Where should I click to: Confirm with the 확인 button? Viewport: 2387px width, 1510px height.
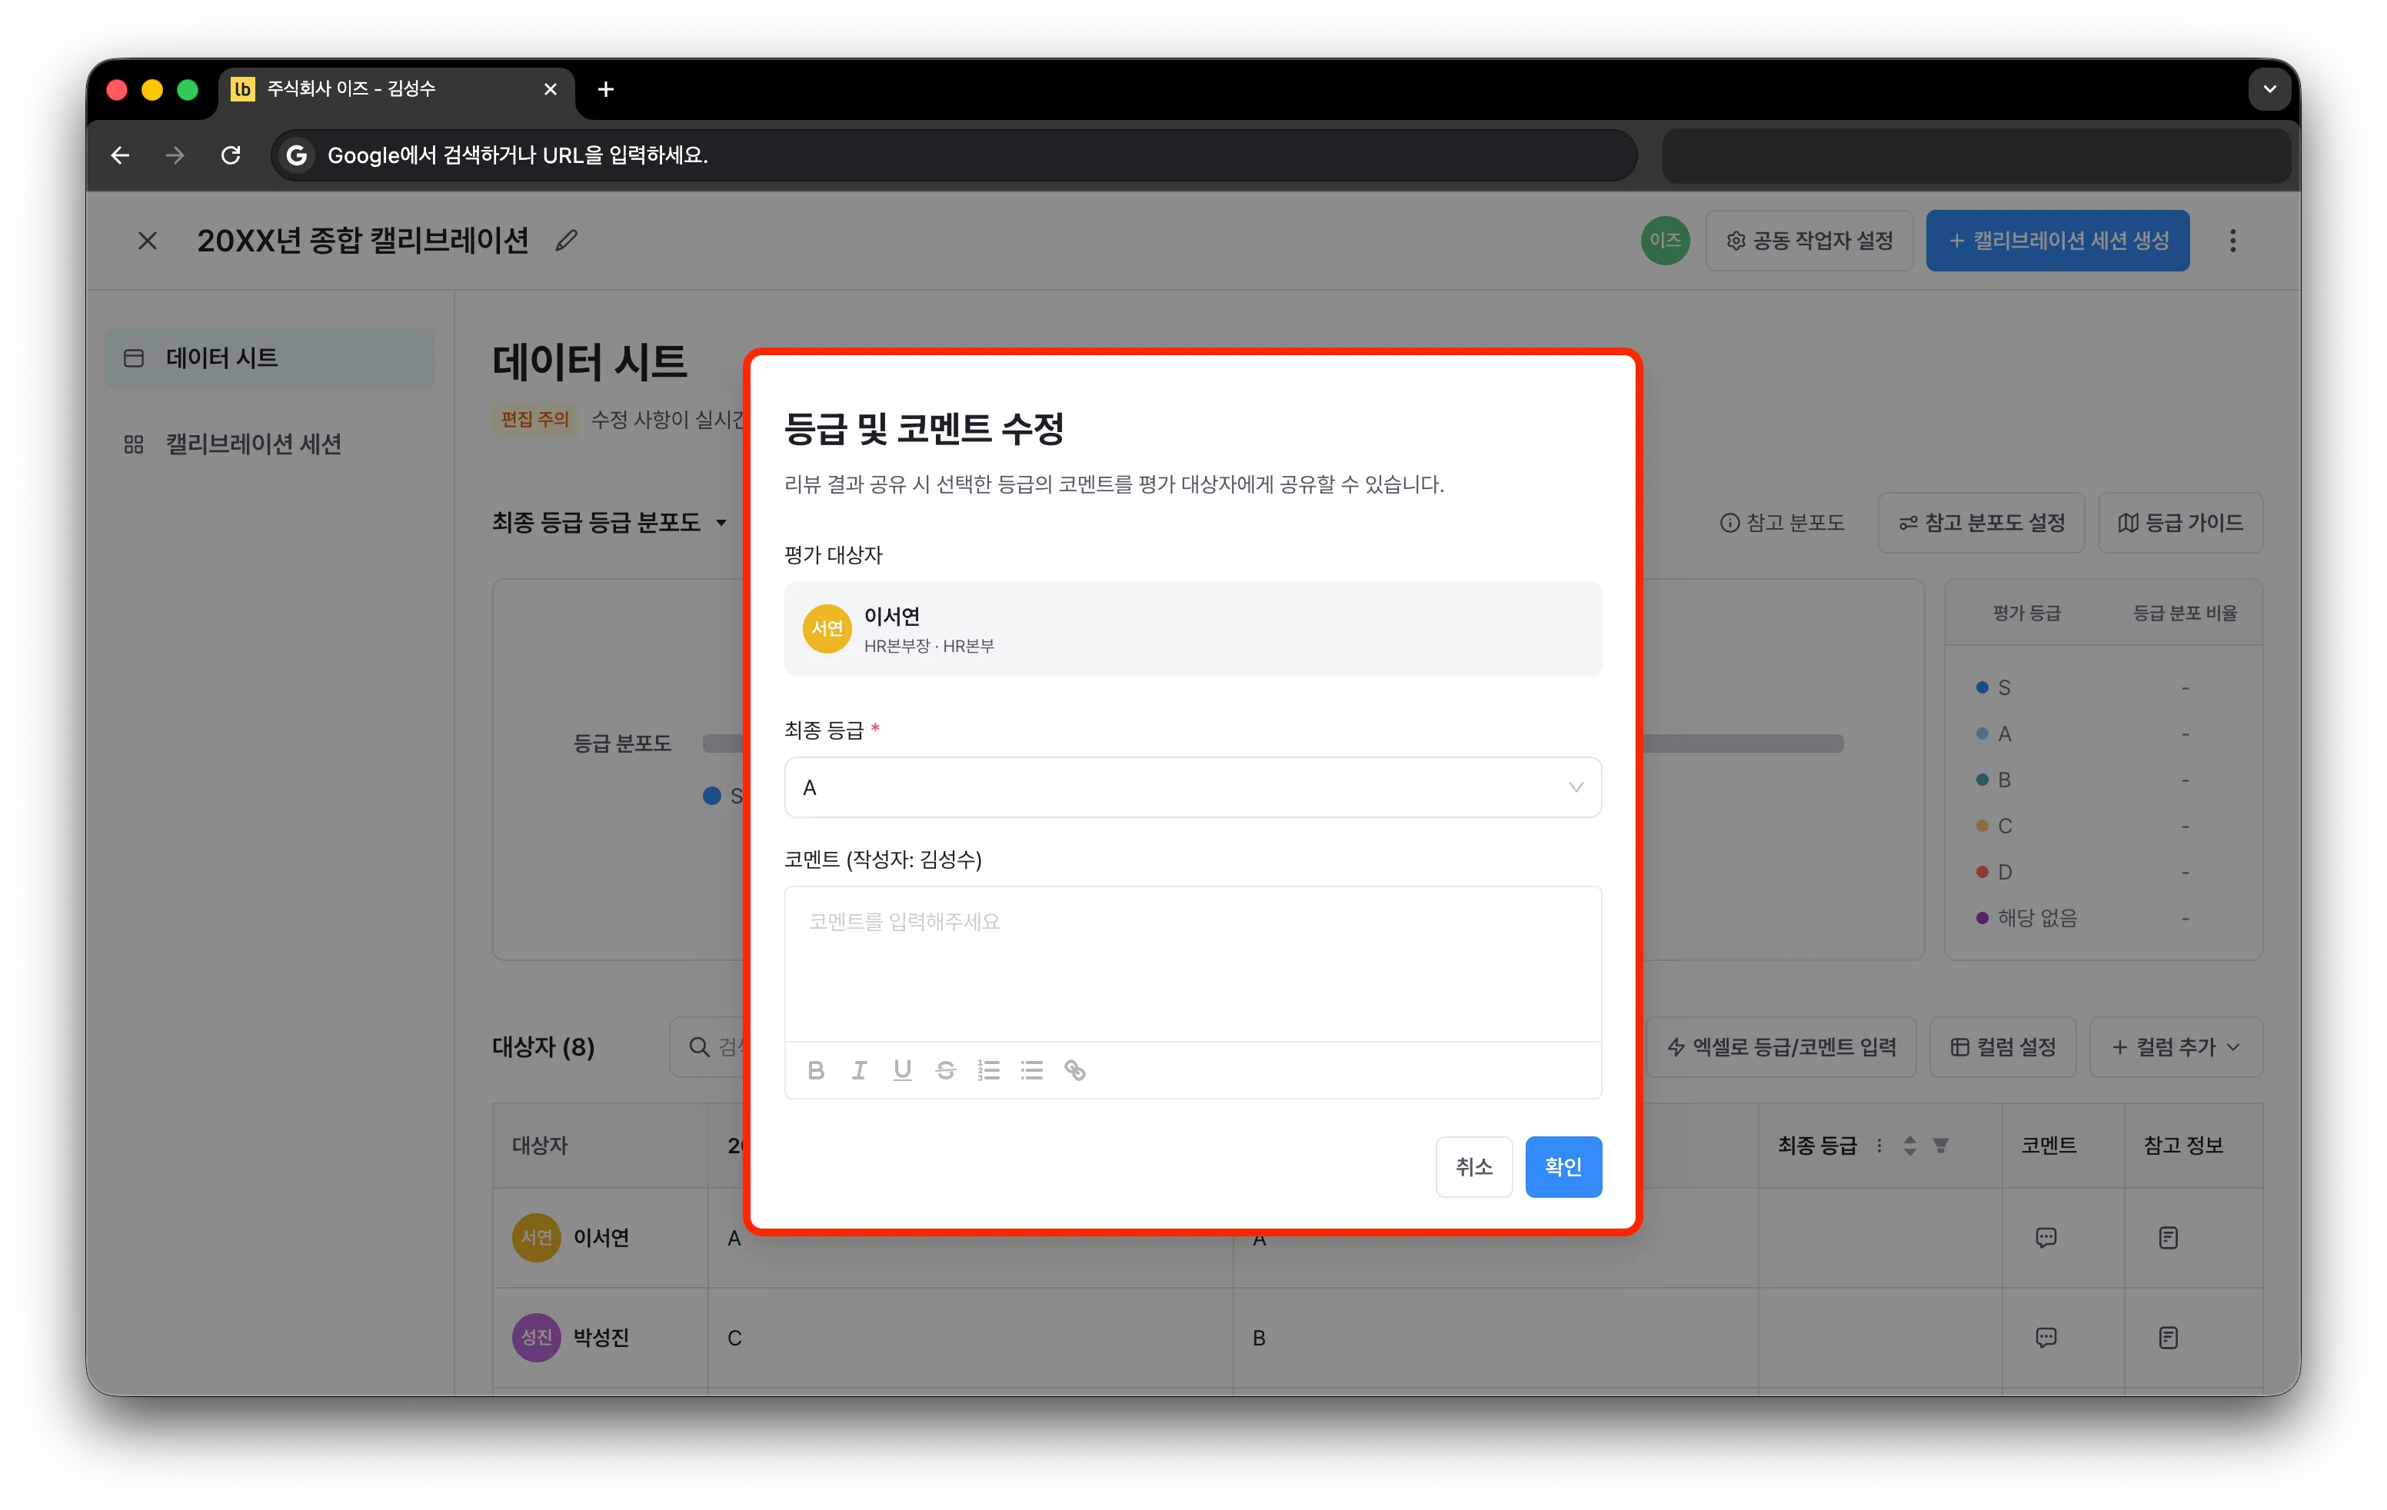point(1563,1167)
